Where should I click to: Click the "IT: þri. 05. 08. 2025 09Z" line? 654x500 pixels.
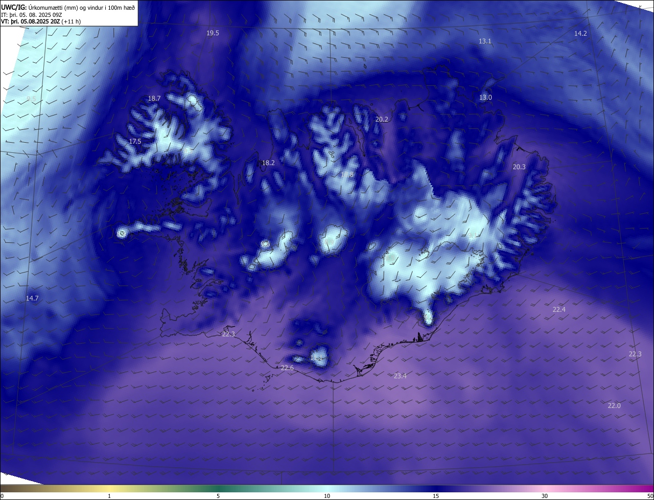tap(31, 15)
